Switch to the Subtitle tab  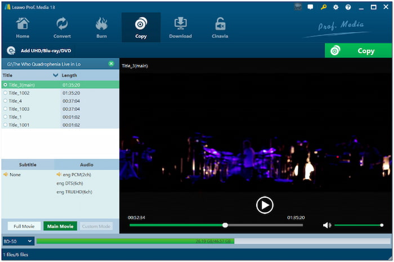coord(28,165)
